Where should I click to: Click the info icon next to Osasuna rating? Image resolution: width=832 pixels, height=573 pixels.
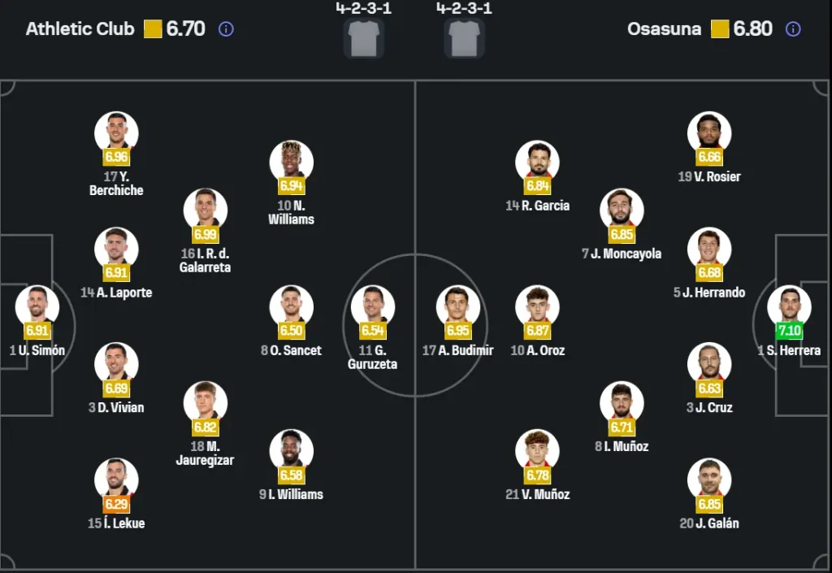[x=793, y=29]
